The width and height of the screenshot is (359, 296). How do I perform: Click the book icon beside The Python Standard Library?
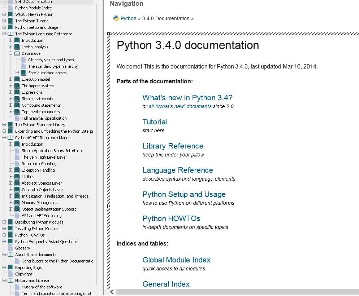pos(10,125)
